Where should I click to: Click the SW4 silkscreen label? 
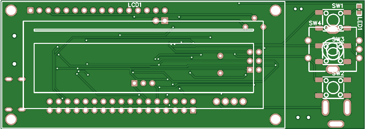315,23
